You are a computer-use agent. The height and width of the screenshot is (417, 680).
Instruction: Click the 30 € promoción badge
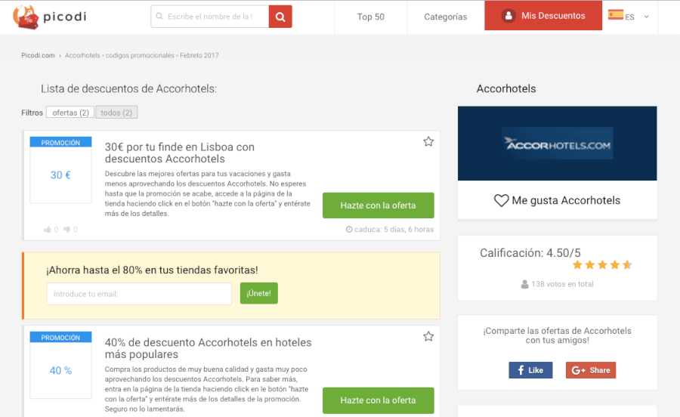pyautogui.click(x=60, y=170)
